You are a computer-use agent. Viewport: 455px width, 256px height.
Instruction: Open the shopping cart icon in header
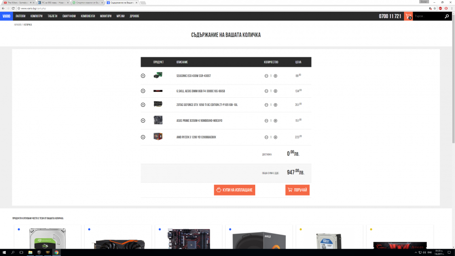click(x=408, y=16)
